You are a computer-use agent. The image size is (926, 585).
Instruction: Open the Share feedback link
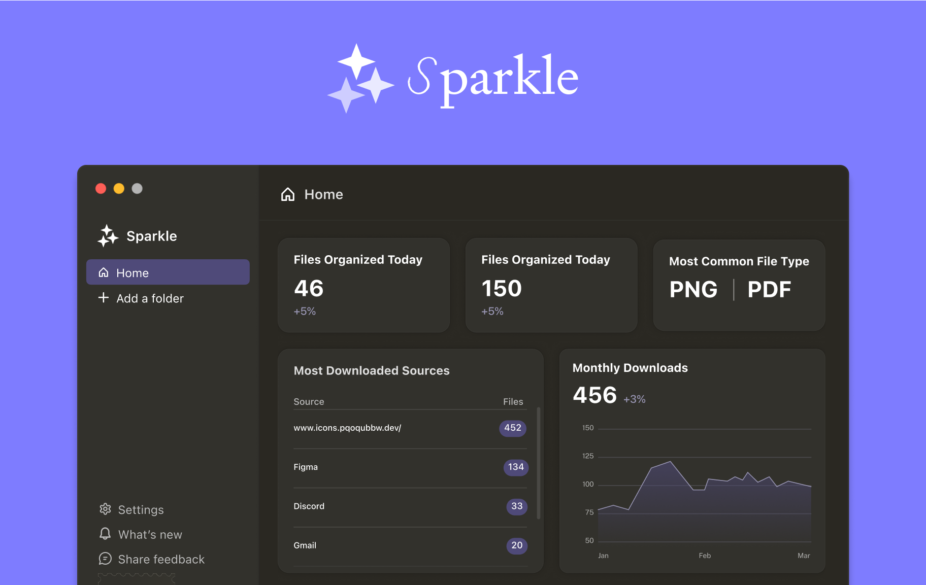click(161, 559)
